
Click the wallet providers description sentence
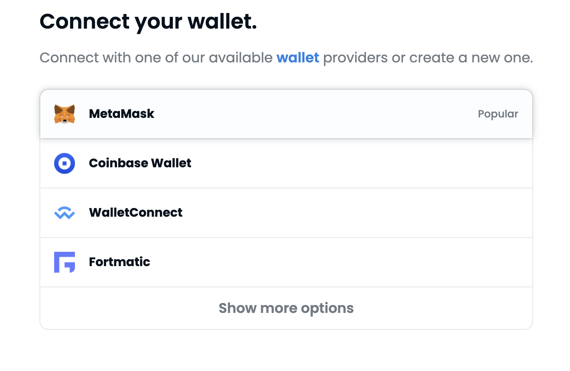tap(173, 58)
